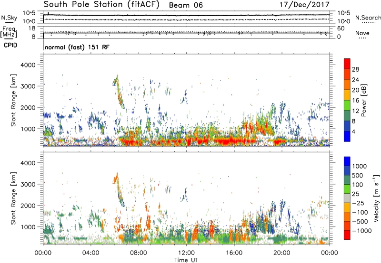Click the '60' tick on Nave axis
This screenshot has height=263, width=381.
click(x=341, y=28)
